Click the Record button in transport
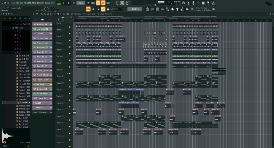The image size is (274, 148). (x=74, y=3)
